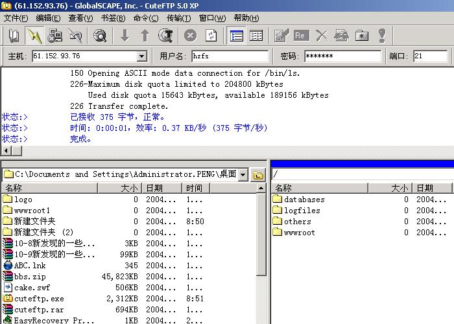454x324 pixels.
Task: Open the 书签(B) menu
Action: click(x=113, y=18)
